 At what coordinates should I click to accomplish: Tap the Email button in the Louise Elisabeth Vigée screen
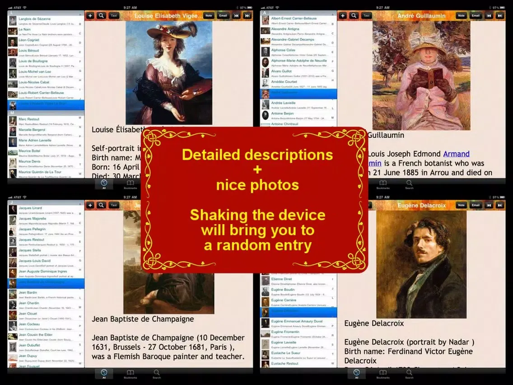coord(223,15)
